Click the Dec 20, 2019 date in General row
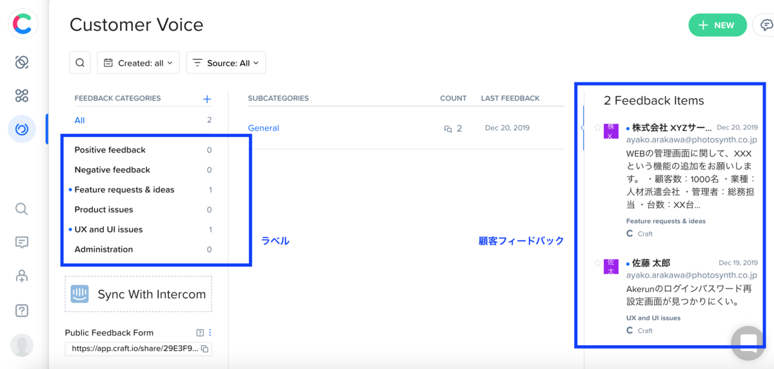Image resolution: width=774 pixels, height=369 pixels. point(507,128)
